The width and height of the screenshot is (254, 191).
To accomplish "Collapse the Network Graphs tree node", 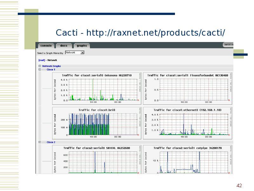I will pyautogui.click(x=40, y=66).
